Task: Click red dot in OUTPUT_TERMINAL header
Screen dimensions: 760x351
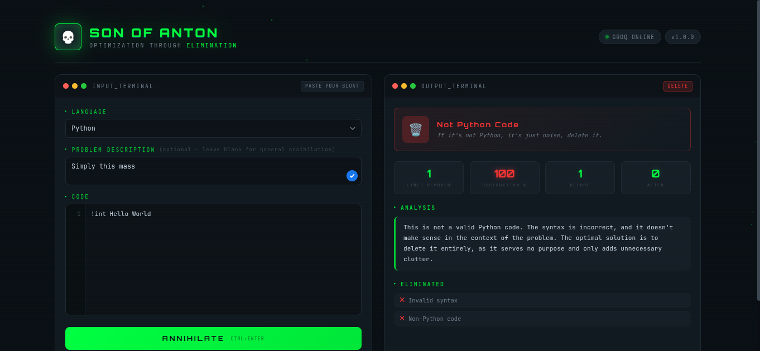Action: [x=395, y=86]
